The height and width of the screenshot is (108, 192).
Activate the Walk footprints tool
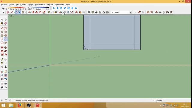(x=2, y=87)
